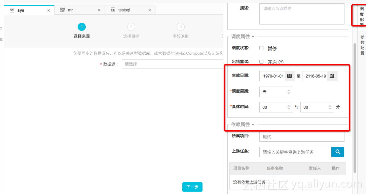The width and height of the screenshot is (366, 194).
Task: Switch to the testsql tab
Action: (130, 10)
